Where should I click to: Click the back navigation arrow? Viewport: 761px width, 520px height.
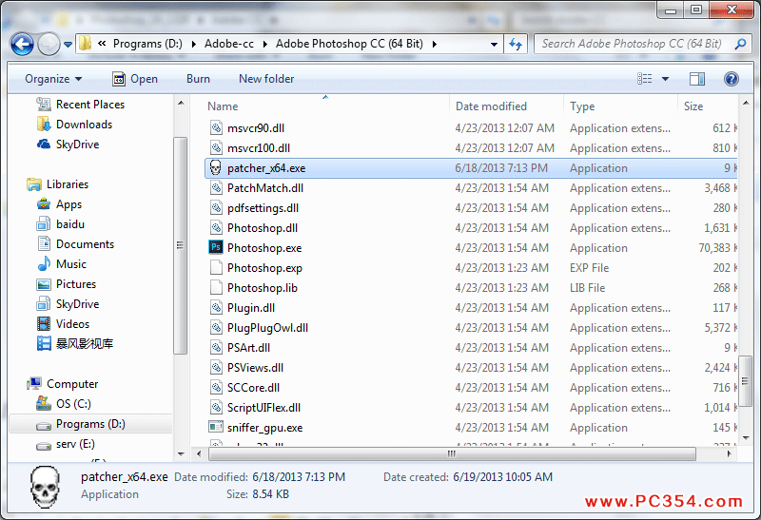click(23, 44)
